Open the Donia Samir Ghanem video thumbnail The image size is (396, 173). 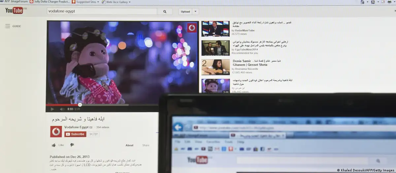pyautogui.click(x=215, y=67)
